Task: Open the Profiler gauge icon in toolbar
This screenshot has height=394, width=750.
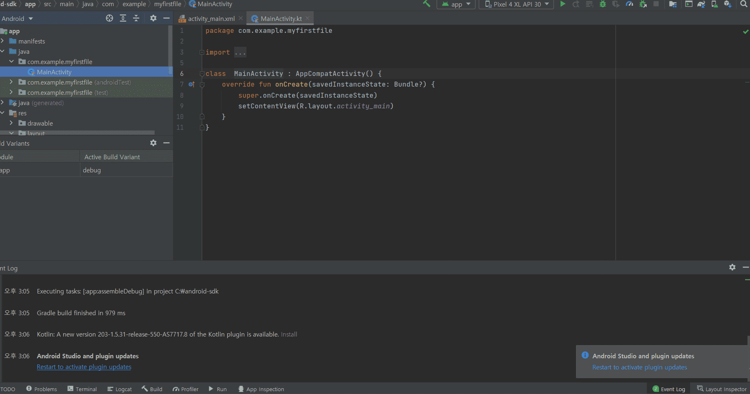Action: [629, 4]
